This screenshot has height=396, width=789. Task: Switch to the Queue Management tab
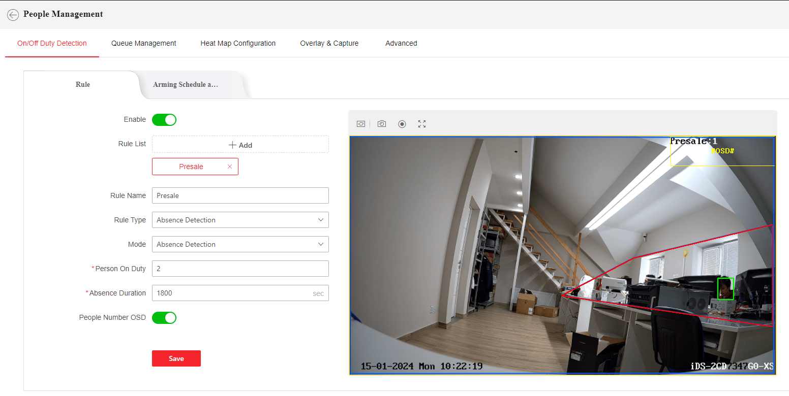[x=143, y=44]
